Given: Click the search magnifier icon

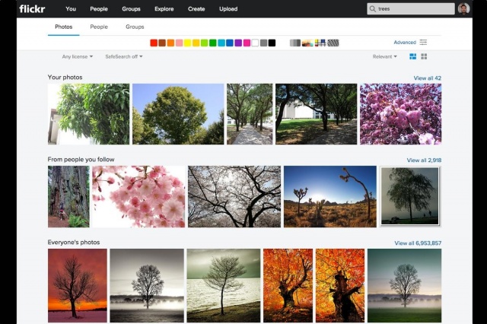Looking at the screenshot, I should [x=372, y=9].
